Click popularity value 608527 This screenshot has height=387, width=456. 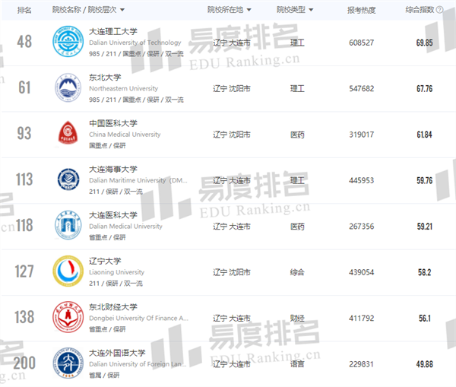[361, 43]
